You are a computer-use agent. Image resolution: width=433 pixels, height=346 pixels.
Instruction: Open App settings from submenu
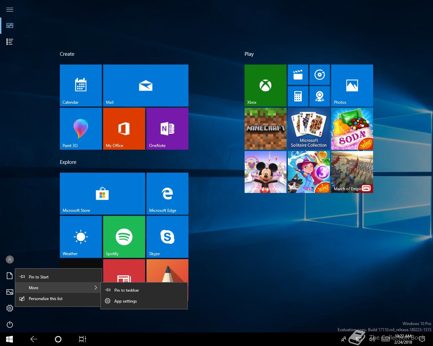click(x=144, y=301)
